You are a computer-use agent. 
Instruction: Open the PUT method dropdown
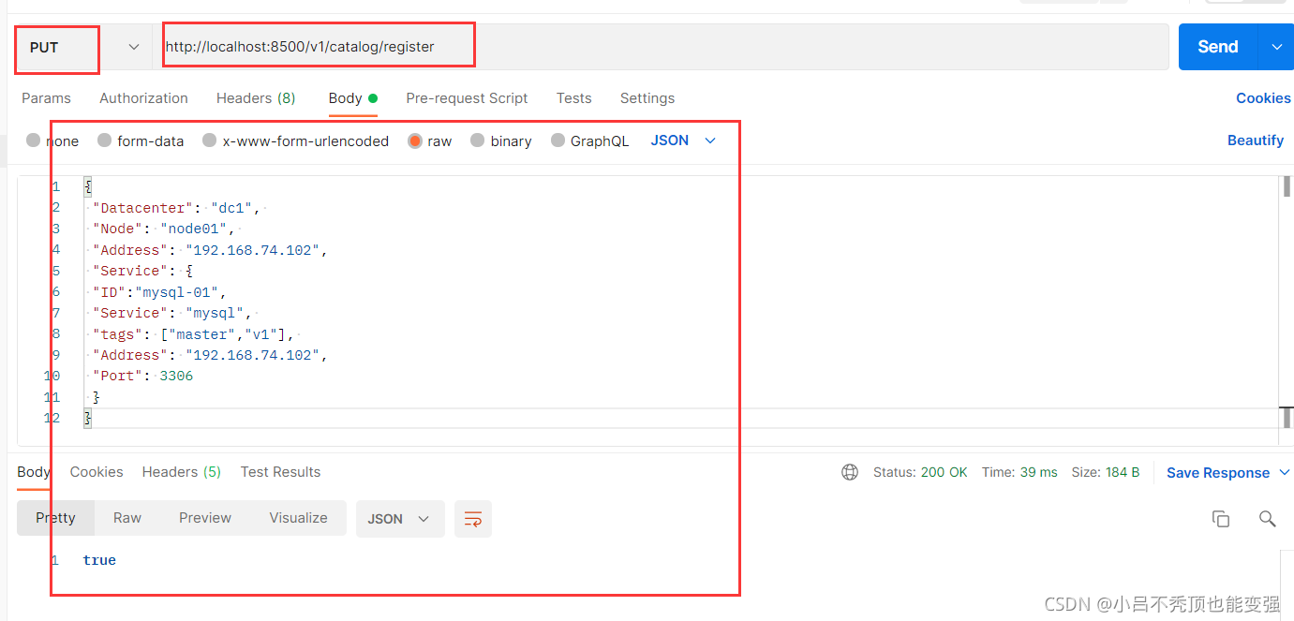[x=83, y=47]
